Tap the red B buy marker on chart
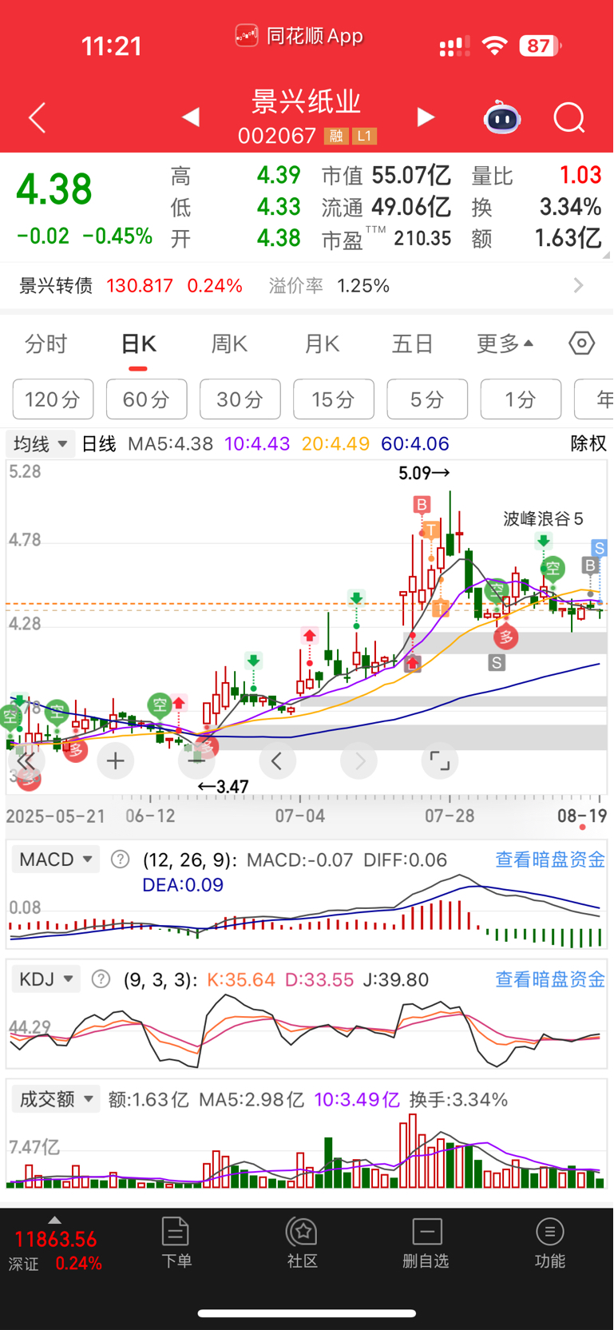The image size is (614, 1330). (x=422, y=504)
